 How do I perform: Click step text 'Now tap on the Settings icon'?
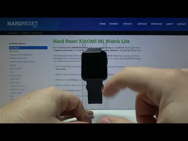(x=68, y=80)
